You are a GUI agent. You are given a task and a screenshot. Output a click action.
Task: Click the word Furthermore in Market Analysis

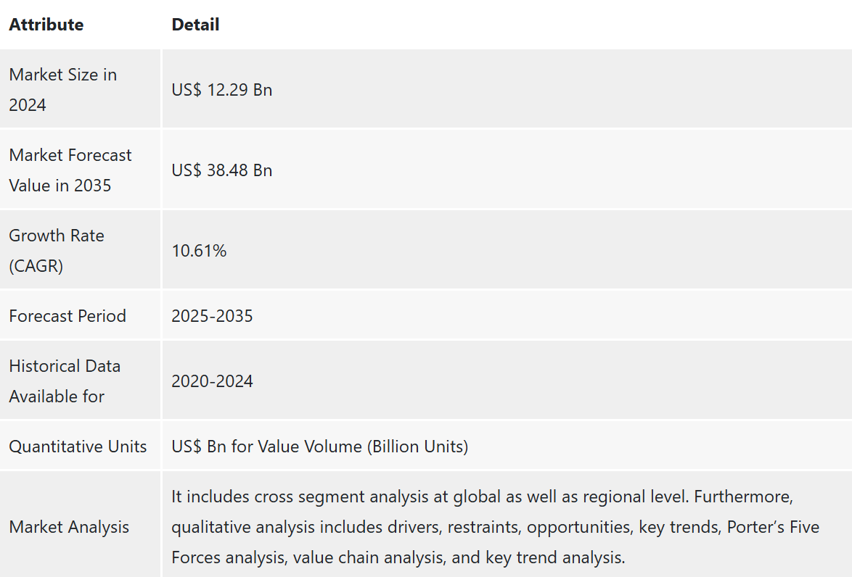[744, 496]
